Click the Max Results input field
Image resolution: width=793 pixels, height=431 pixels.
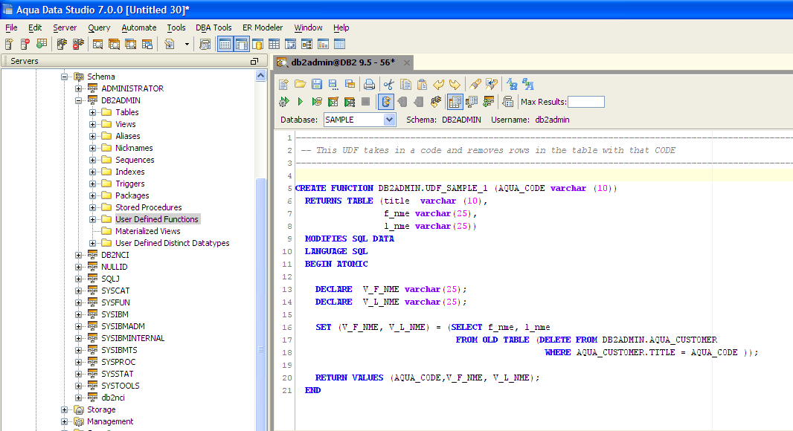585,102
